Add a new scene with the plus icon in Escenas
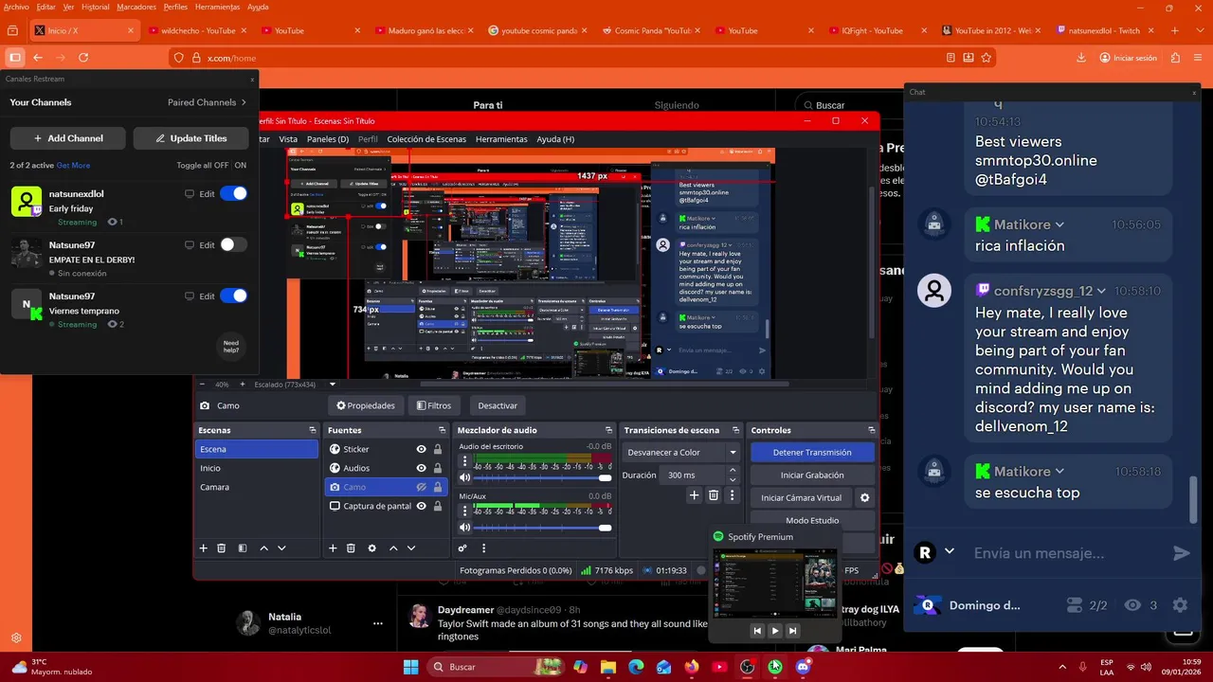 pyautogui.click(x=203, y=547)
